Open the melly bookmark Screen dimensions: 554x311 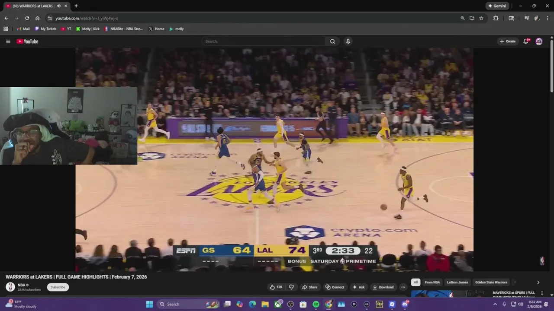click(x=177, y=29)
